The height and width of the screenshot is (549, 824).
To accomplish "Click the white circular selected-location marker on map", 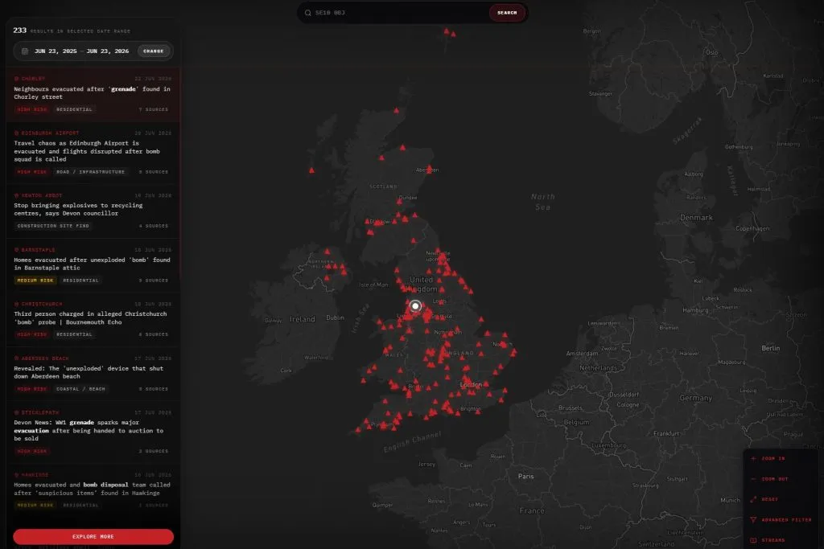I will click(415, 305).
